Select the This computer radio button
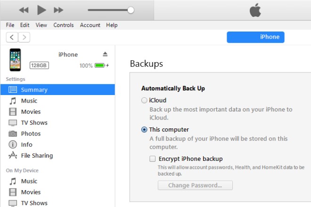The width and height of the screenshot is (311, 207). [x=144, y=129]
